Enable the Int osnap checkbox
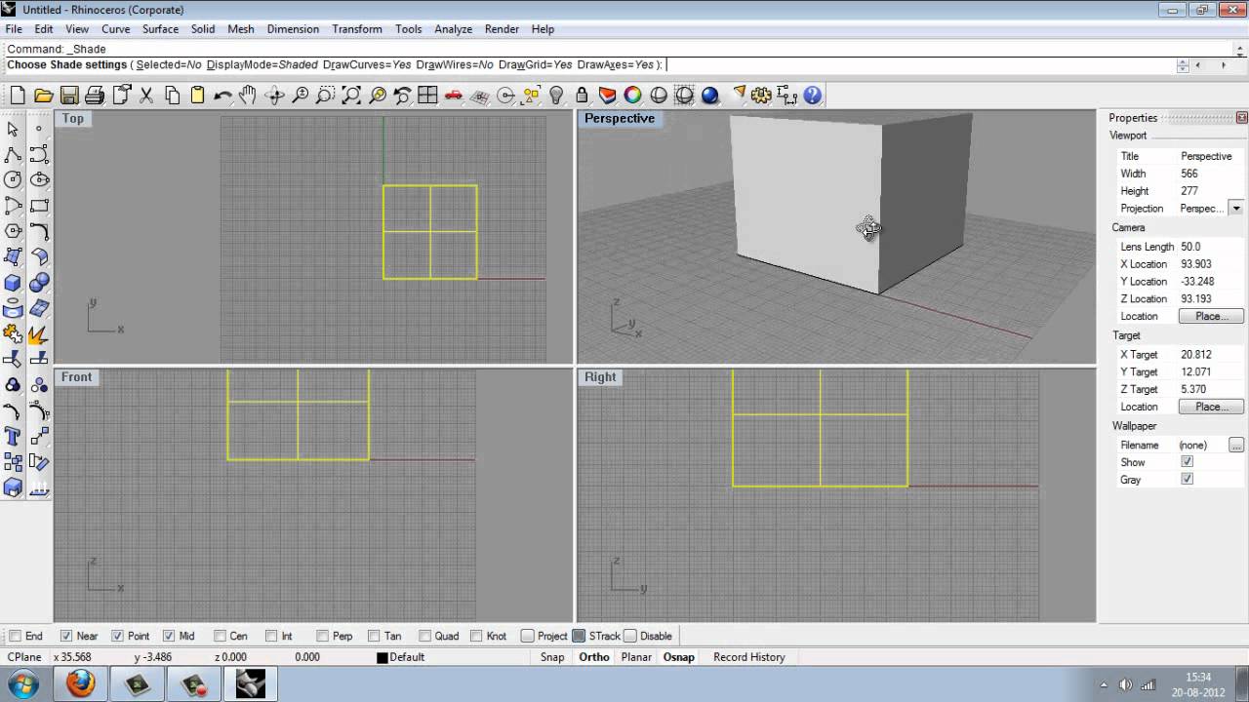The image size is (1249, 702). 271,636
